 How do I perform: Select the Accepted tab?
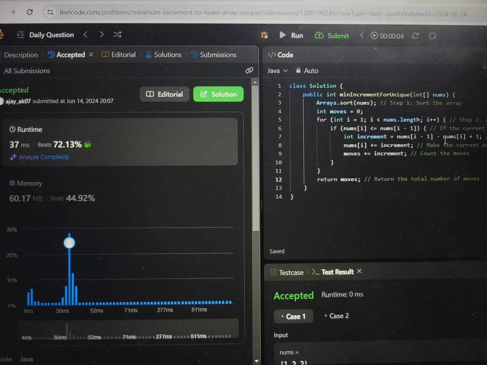tap(67, 55)
